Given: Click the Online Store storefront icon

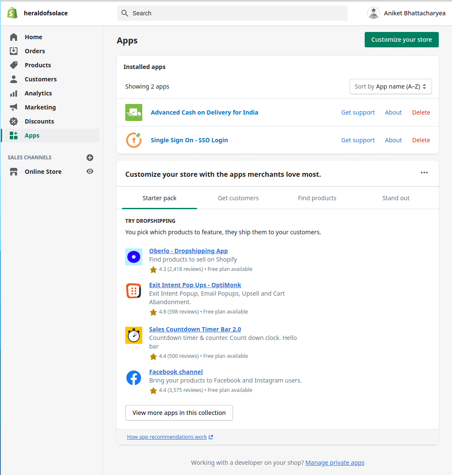Looking at the screenshot, I should (14, 171).
